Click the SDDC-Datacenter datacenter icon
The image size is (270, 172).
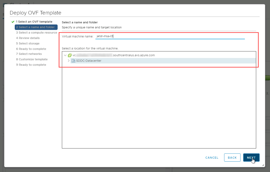[73, 61]
